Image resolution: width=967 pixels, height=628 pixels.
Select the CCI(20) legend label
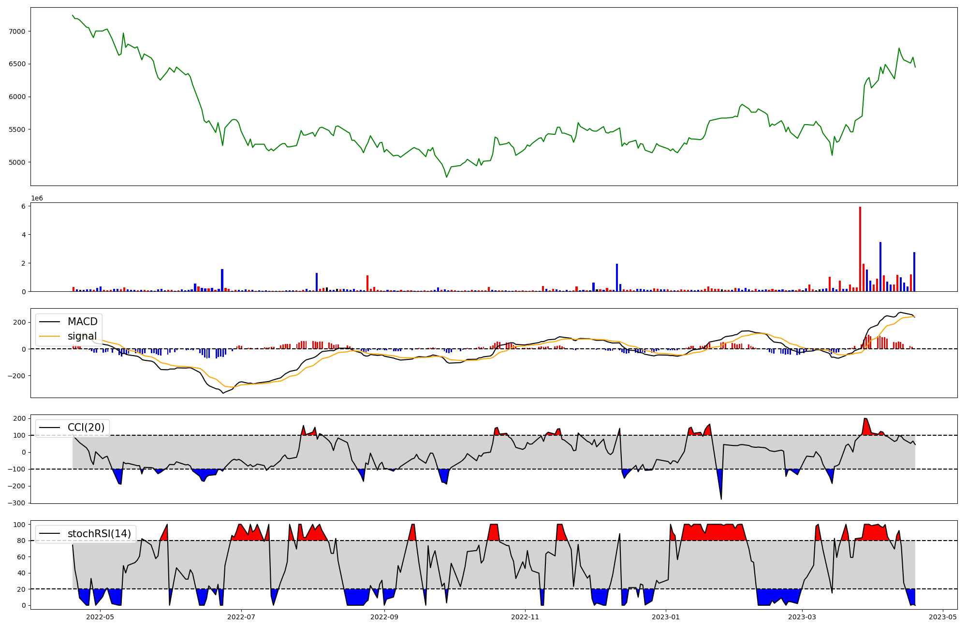point(86,428)
